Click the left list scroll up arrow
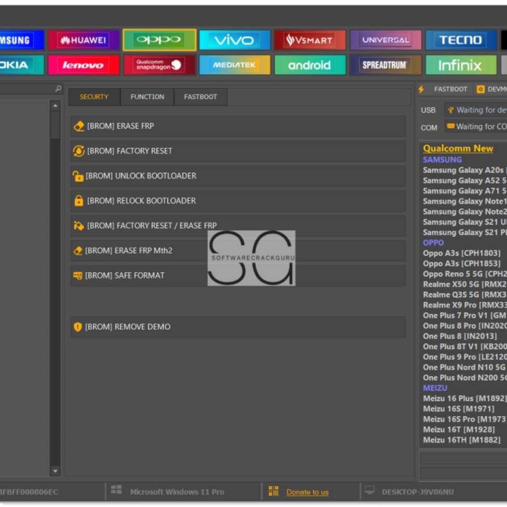The image size is (507, 507). (x=56, y=106)
